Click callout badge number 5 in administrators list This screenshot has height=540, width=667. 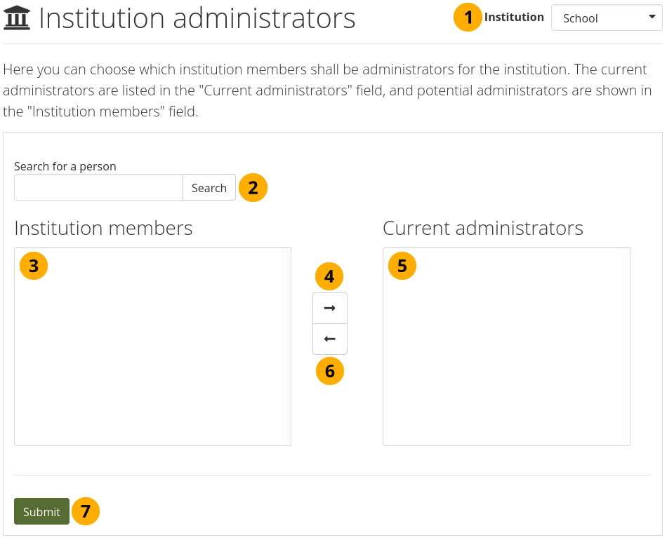click(402, 266)
